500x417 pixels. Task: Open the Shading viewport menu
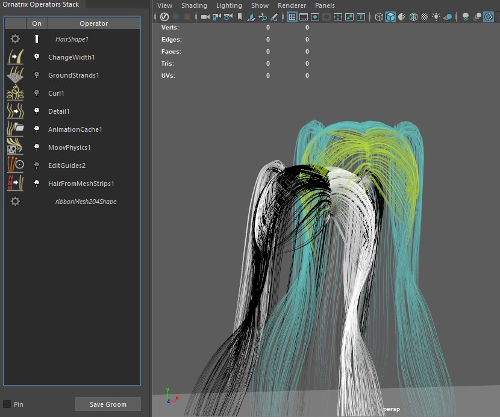tap(194, 5)
